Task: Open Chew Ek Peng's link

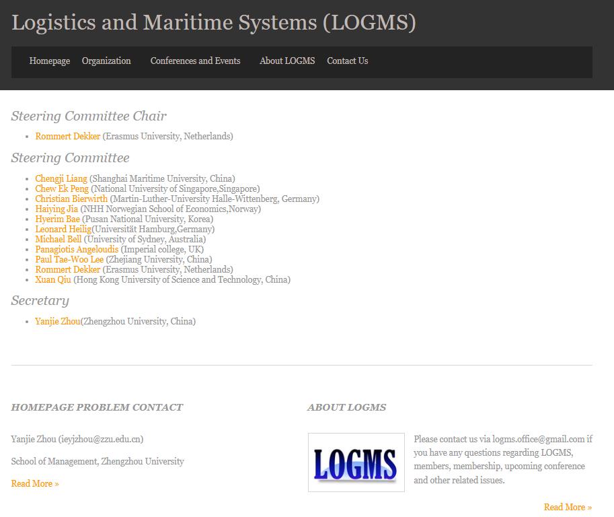Action: click(62, 189)
